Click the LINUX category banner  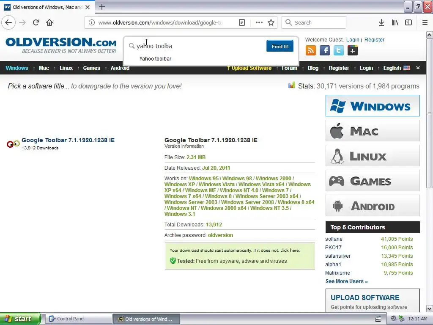373,156
